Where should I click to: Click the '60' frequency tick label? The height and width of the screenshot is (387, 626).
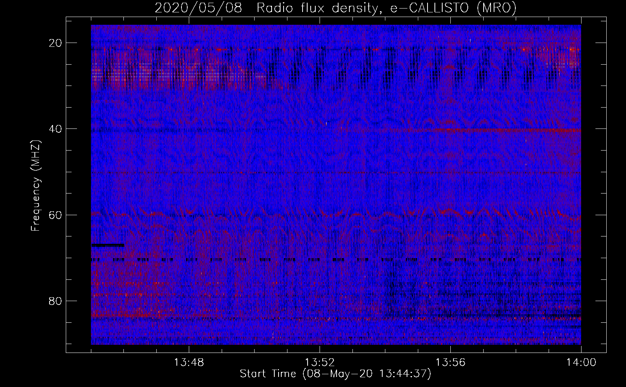56,215
